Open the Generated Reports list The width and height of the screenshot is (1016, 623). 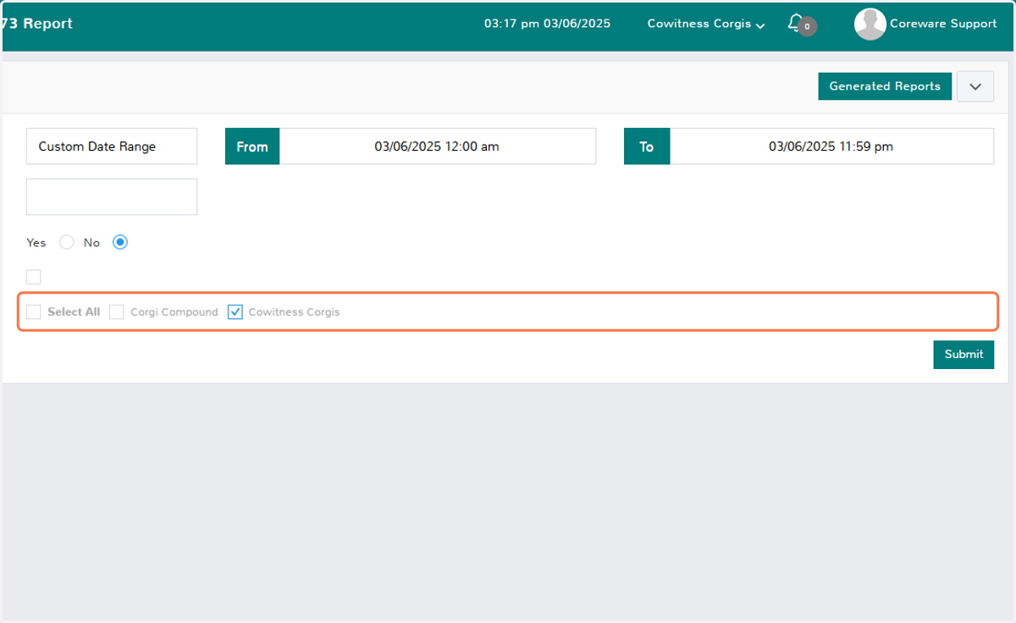tap(885, 86)
